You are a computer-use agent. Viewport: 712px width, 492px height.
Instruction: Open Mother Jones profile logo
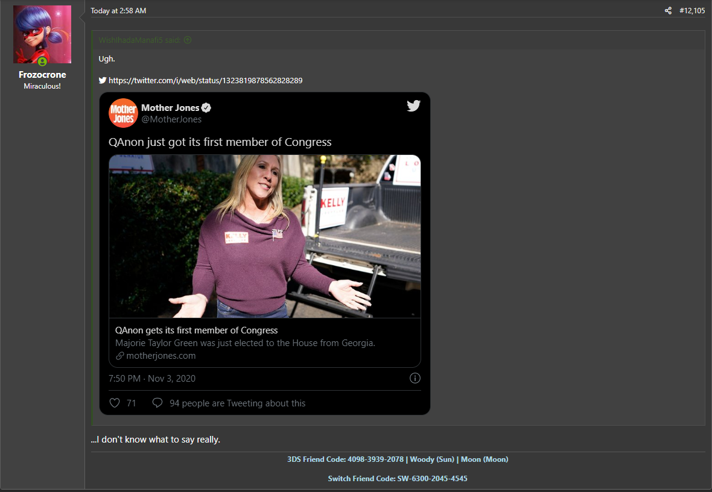(x=123, y=113)
